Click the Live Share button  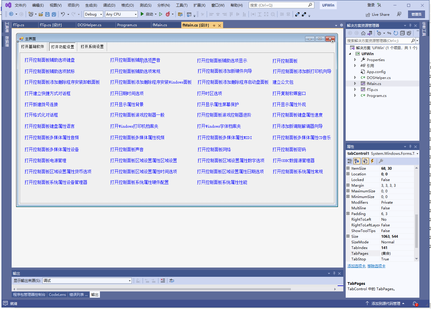[378, 15]
